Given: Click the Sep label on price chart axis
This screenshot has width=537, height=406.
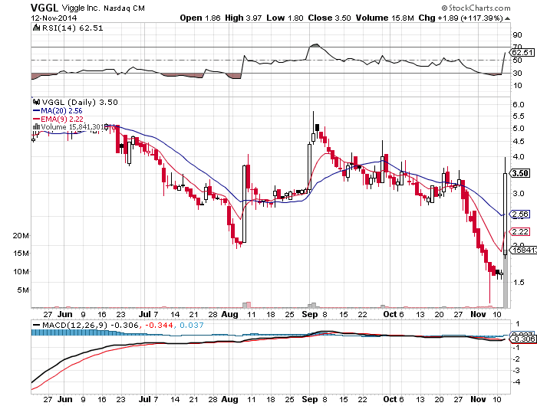Looking at the screenshot, I should [x=310, y=314].
